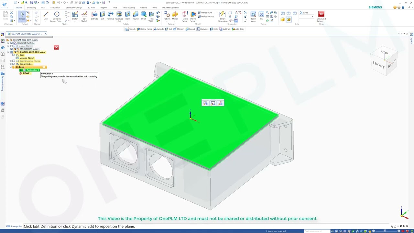Select the Line sketch tool

pyautogui.click(x=46, y=16)
